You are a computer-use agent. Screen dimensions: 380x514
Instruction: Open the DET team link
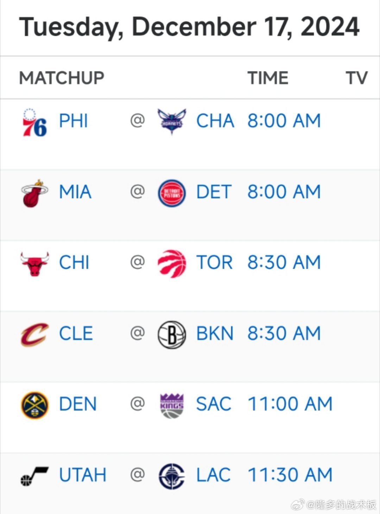[214, 192]
